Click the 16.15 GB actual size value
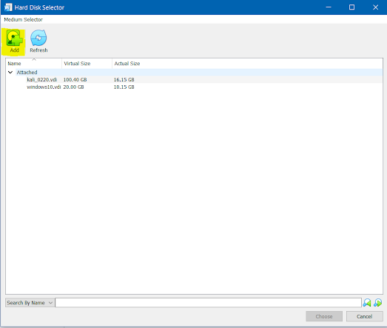 pos(124,79)
